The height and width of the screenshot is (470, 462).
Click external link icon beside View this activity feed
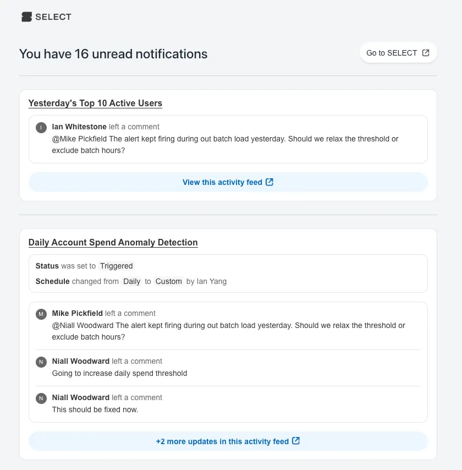(269, 182)
